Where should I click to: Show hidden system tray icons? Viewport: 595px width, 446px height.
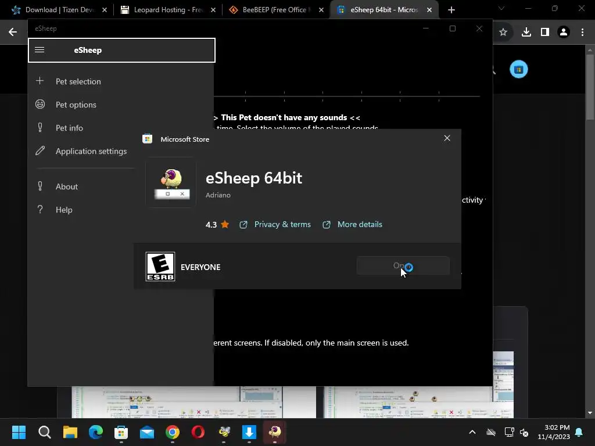[472, 432]
